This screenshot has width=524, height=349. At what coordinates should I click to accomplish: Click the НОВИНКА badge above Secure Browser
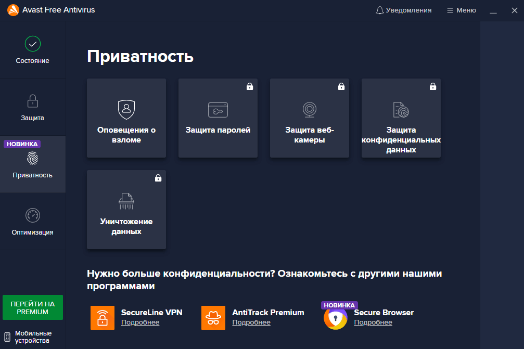click(339, 305)
